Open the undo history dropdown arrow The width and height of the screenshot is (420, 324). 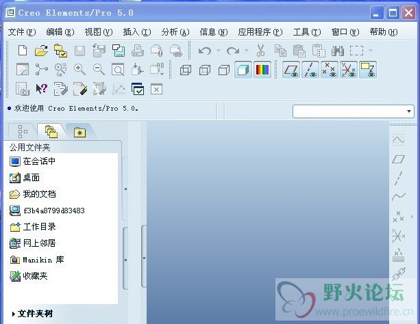(219, 51)
